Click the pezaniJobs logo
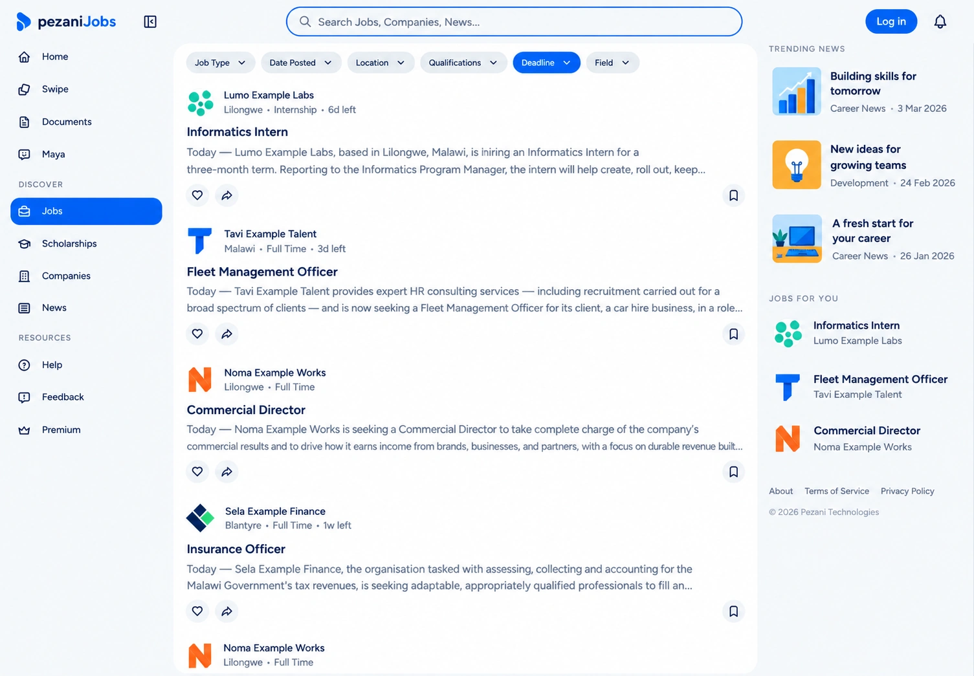The height and width of the screenshot is (676, 974). pyautogui.click(x=67, y=21)
